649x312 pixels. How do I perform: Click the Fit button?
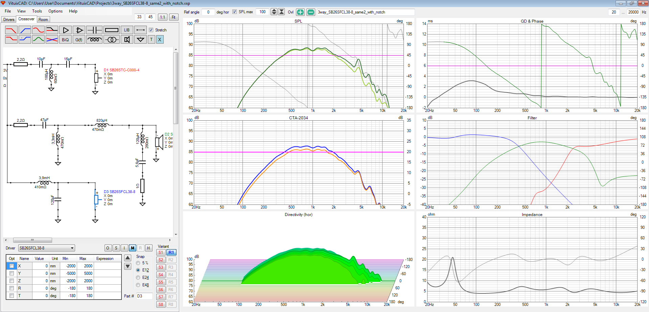(173, 17)
